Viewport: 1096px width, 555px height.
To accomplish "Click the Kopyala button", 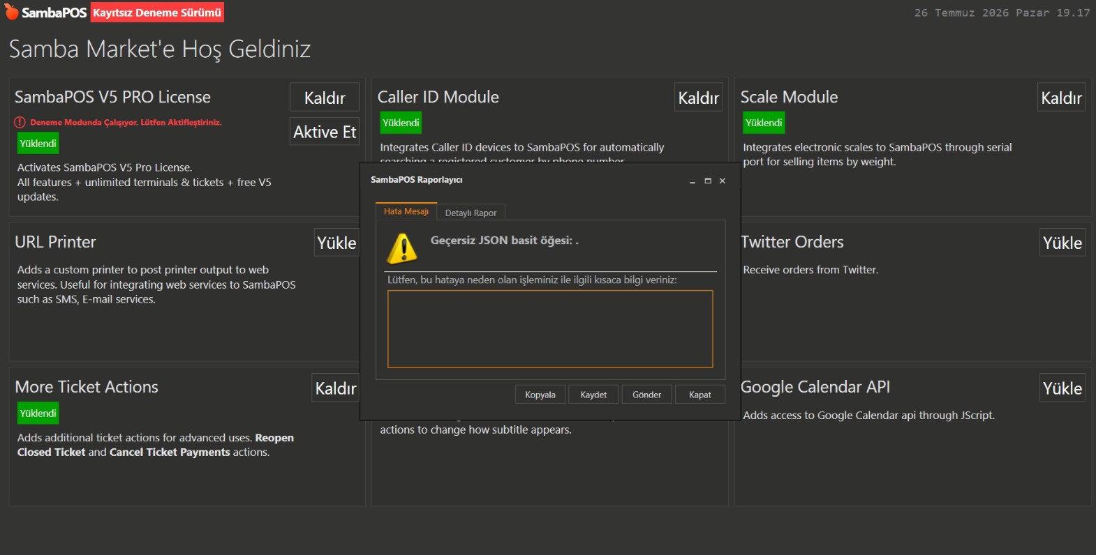I will coord(540,395).
